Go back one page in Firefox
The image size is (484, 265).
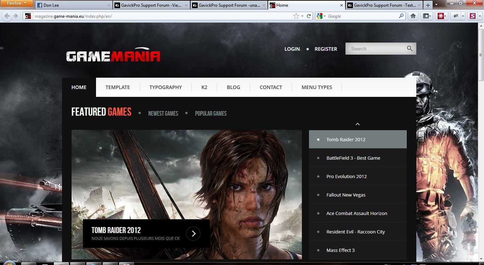click(x=7, y=16)
